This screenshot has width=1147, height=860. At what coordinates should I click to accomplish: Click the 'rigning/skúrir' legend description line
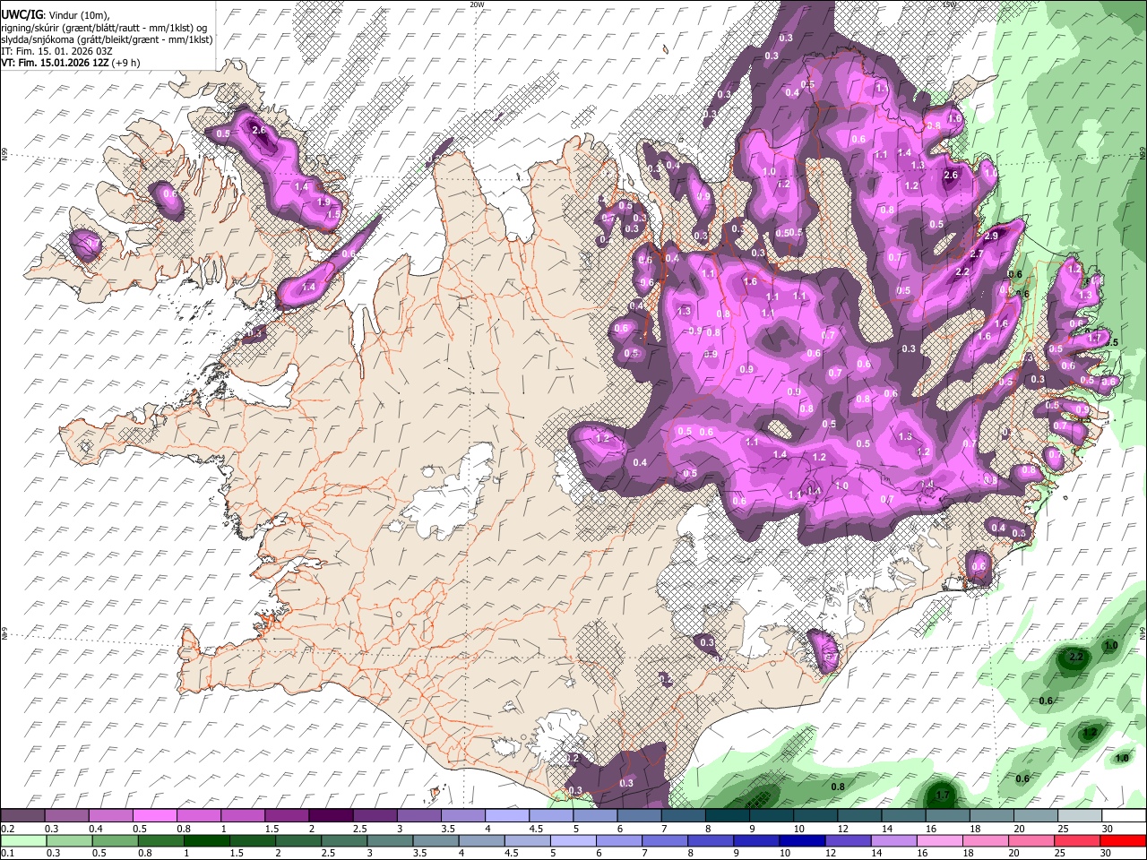coord(105,28)
